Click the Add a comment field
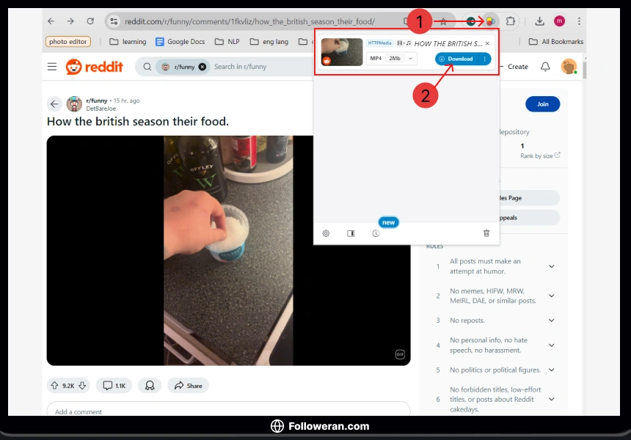 (227, 411)
